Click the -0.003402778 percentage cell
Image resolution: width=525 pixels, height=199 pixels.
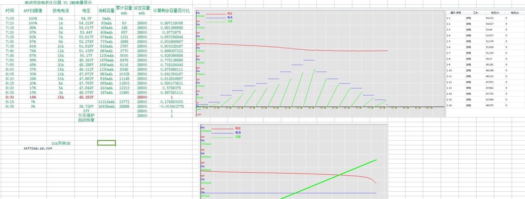(x=171, y=106)
